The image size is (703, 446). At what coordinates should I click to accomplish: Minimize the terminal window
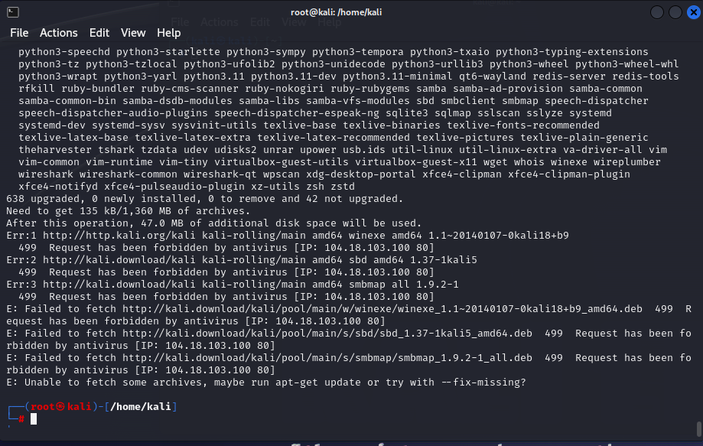pyautogui.click(x=658, y=12)
